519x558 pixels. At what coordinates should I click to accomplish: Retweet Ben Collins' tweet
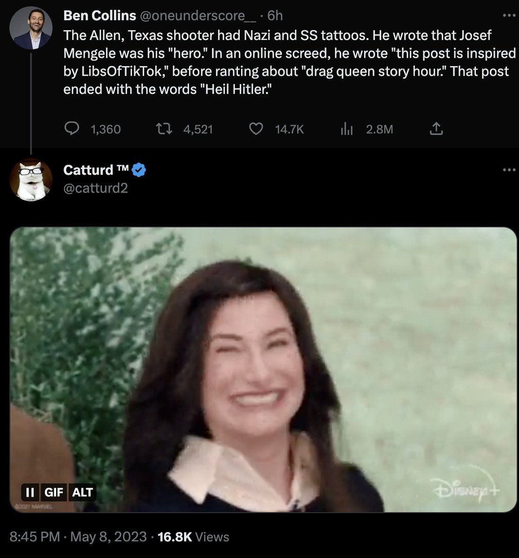(162, 129)
